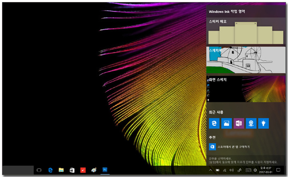Open Microsoft Edge from the recent apps tiles

click(x=214, y=123)
